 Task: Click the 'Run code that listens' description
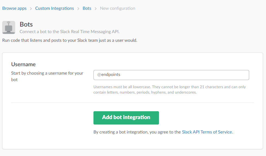(x=70, y=40)
